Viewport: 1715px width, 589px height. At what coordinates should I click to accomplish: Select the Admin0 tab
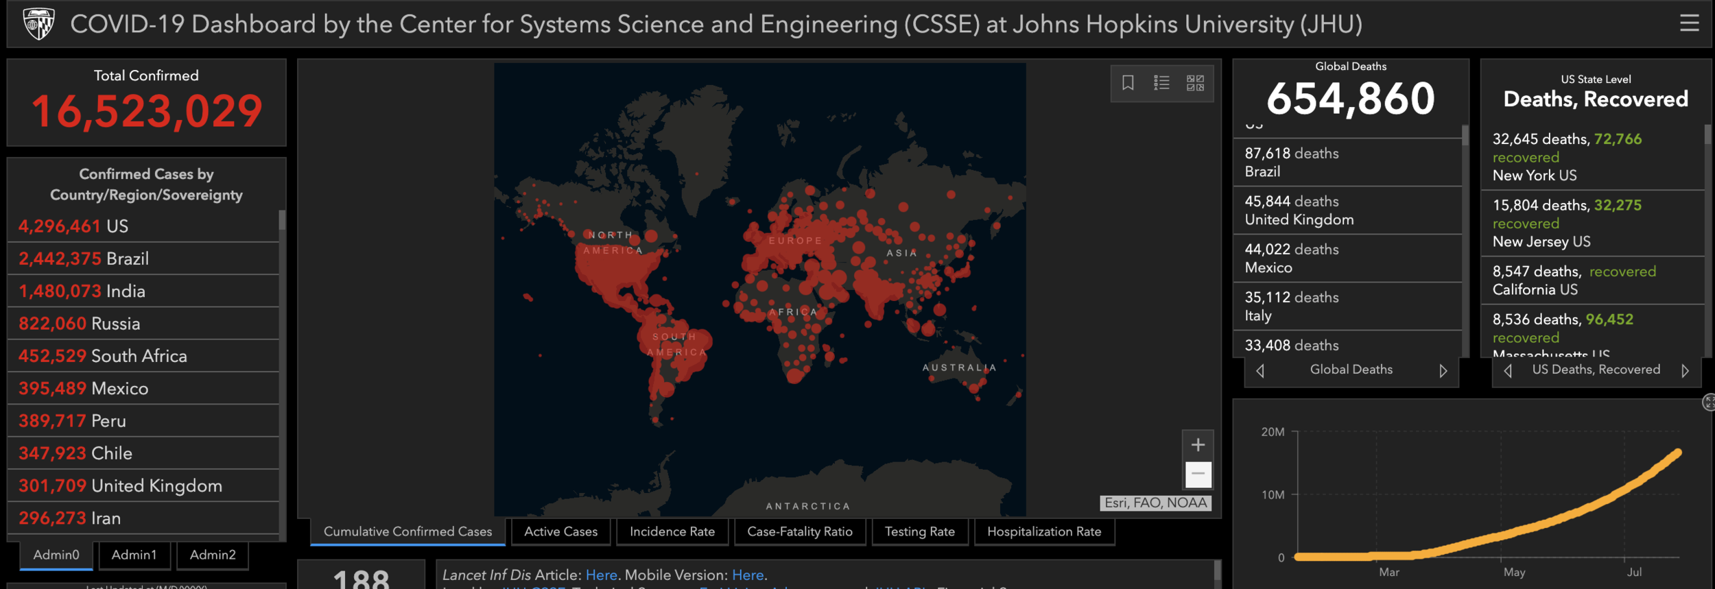click(56, 555)
